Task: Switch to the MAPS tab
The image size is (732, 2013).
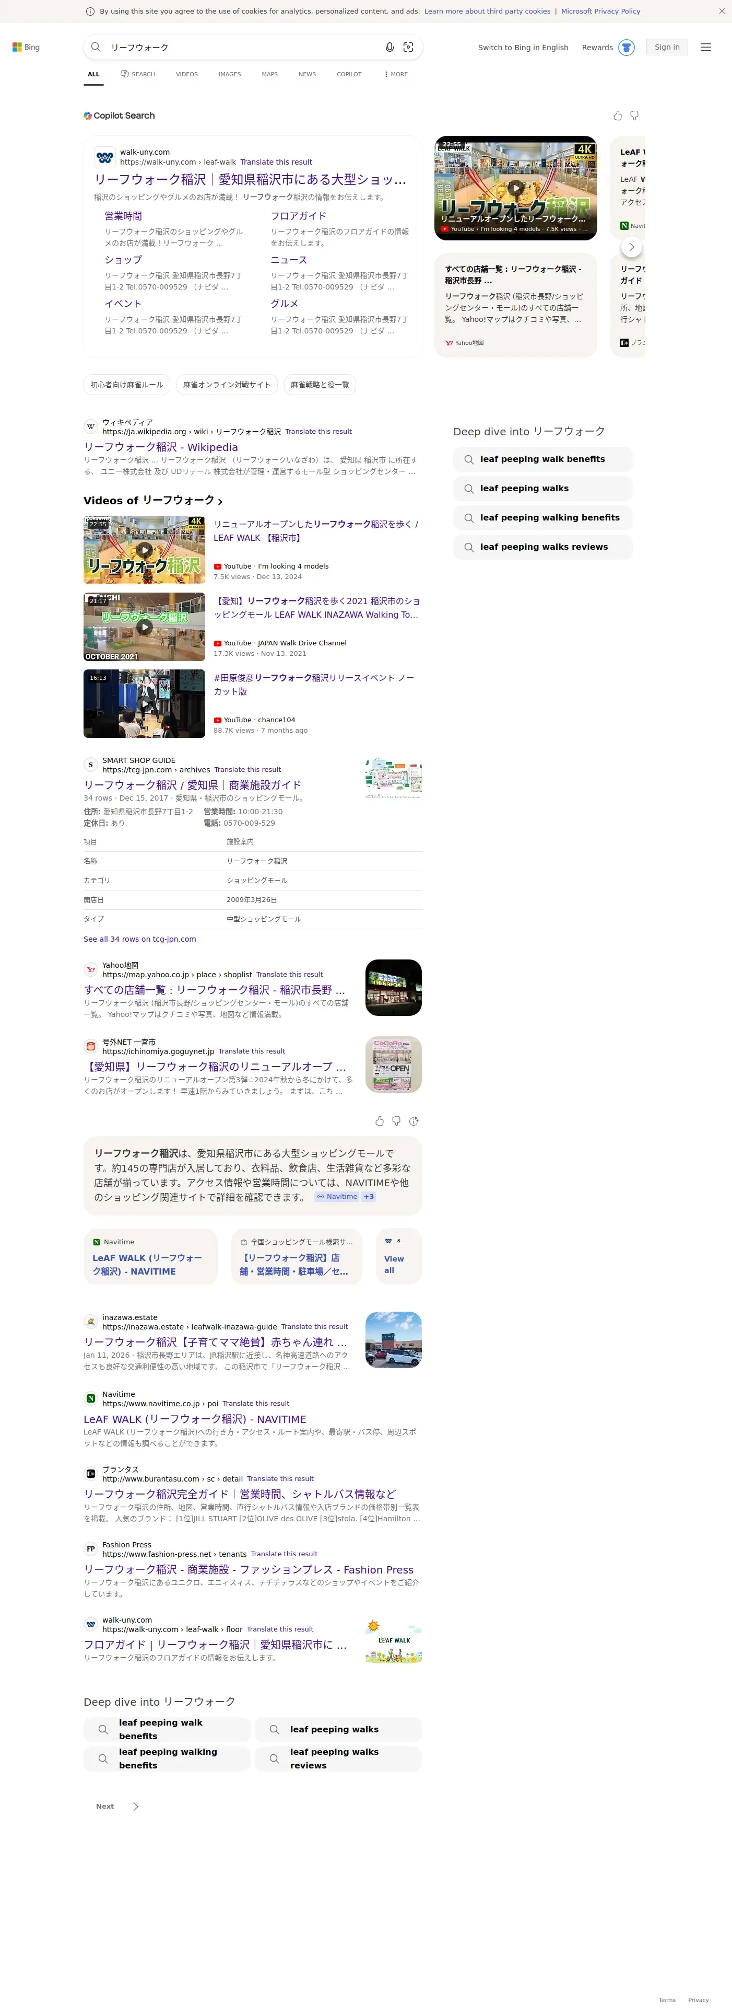Action: coord(269,74)
